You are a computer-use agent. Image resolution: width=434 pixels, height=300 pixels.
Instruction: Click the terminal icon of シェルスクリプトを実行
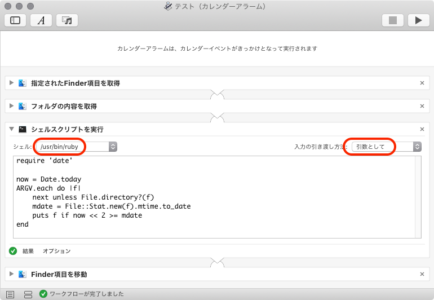click(x=23, y=129)
